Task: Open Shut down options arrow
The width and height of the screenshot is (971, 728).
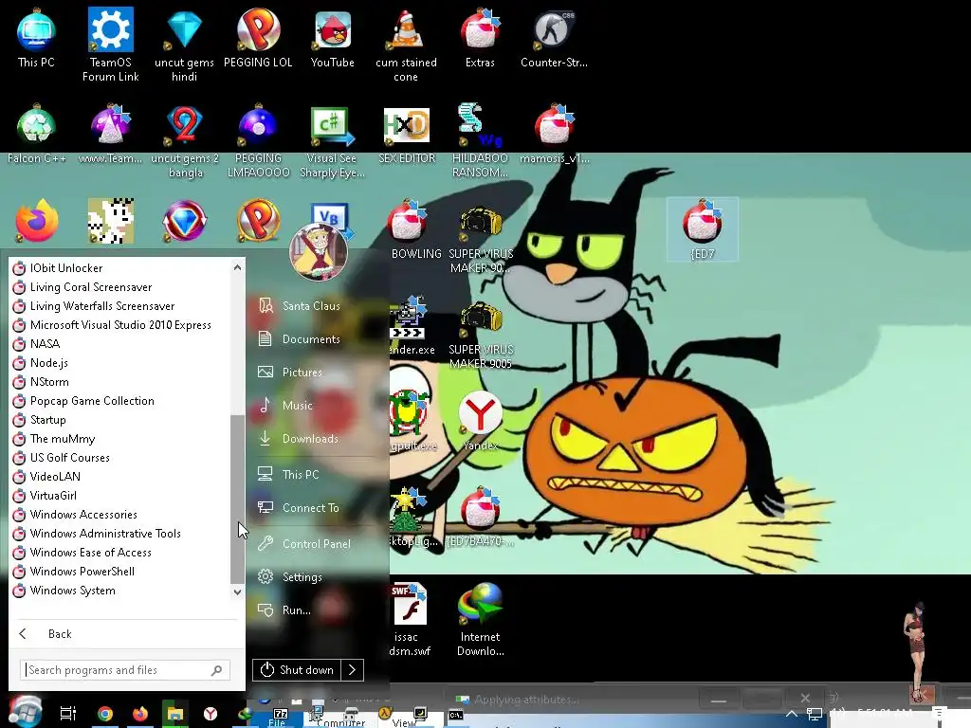Action: [x=353, y=670]
